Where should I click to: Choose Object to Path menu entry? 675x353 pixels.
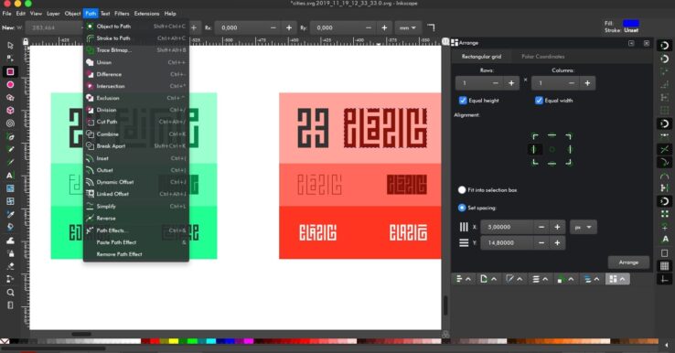(136, 27)
